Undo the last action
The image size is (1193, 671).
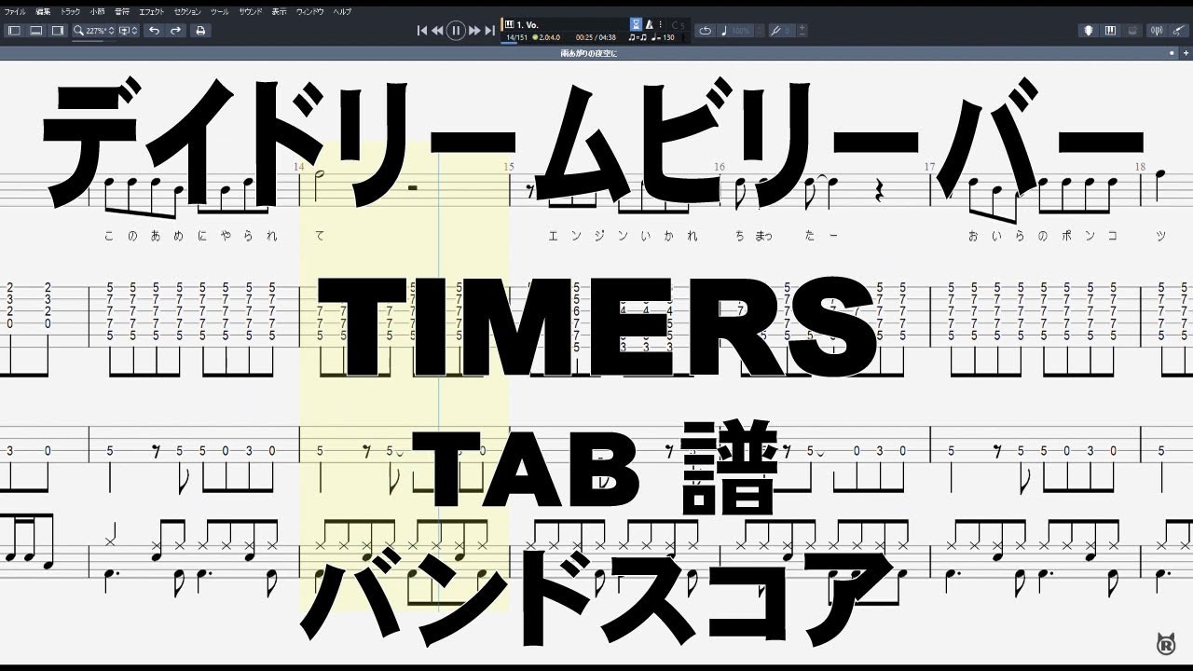[x=154, y=31]
